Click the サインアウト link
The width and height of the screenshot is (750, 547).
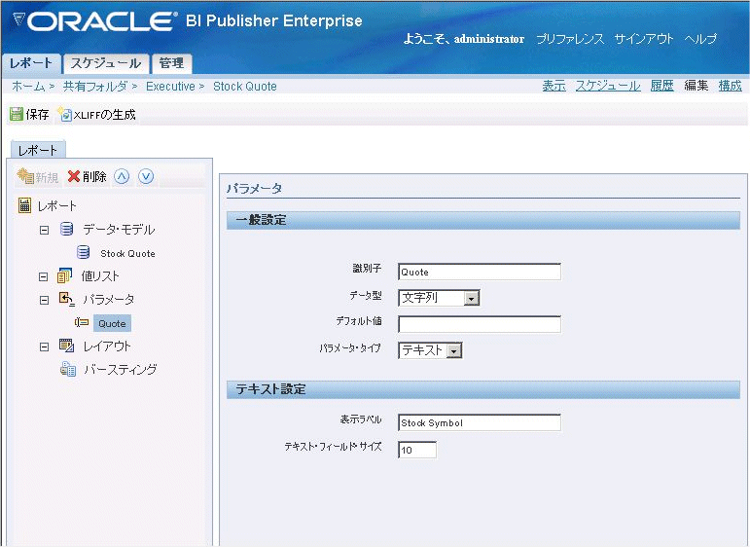[644, 39]
